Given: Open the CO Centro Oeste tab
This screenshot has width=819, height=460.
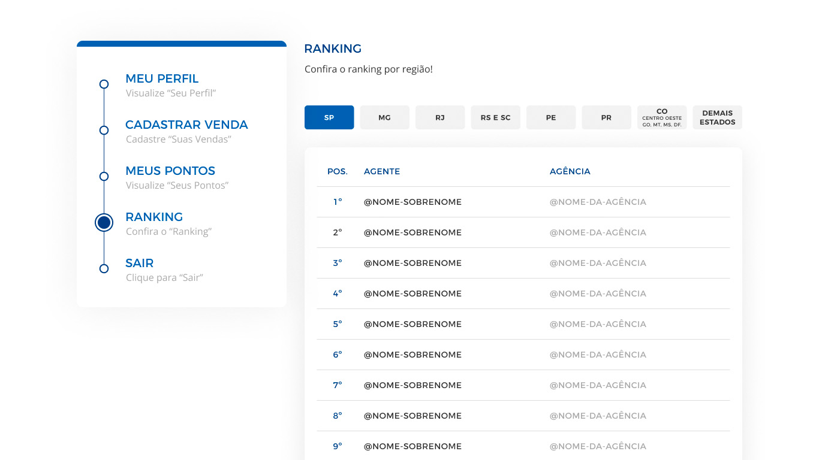Looking at the screenshot, I should (x=662, y=117).
